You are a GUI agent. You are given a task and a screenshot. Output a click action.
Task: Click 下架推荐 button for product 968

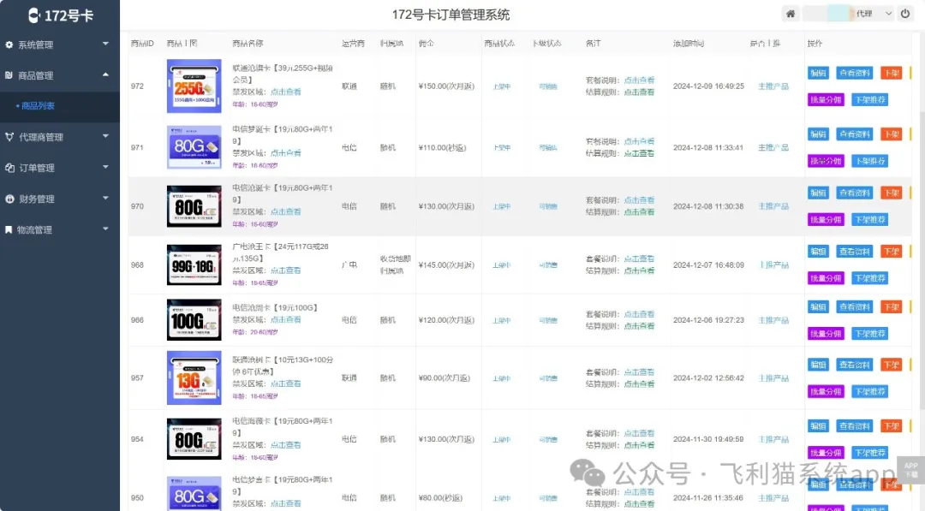coord(870,278)
